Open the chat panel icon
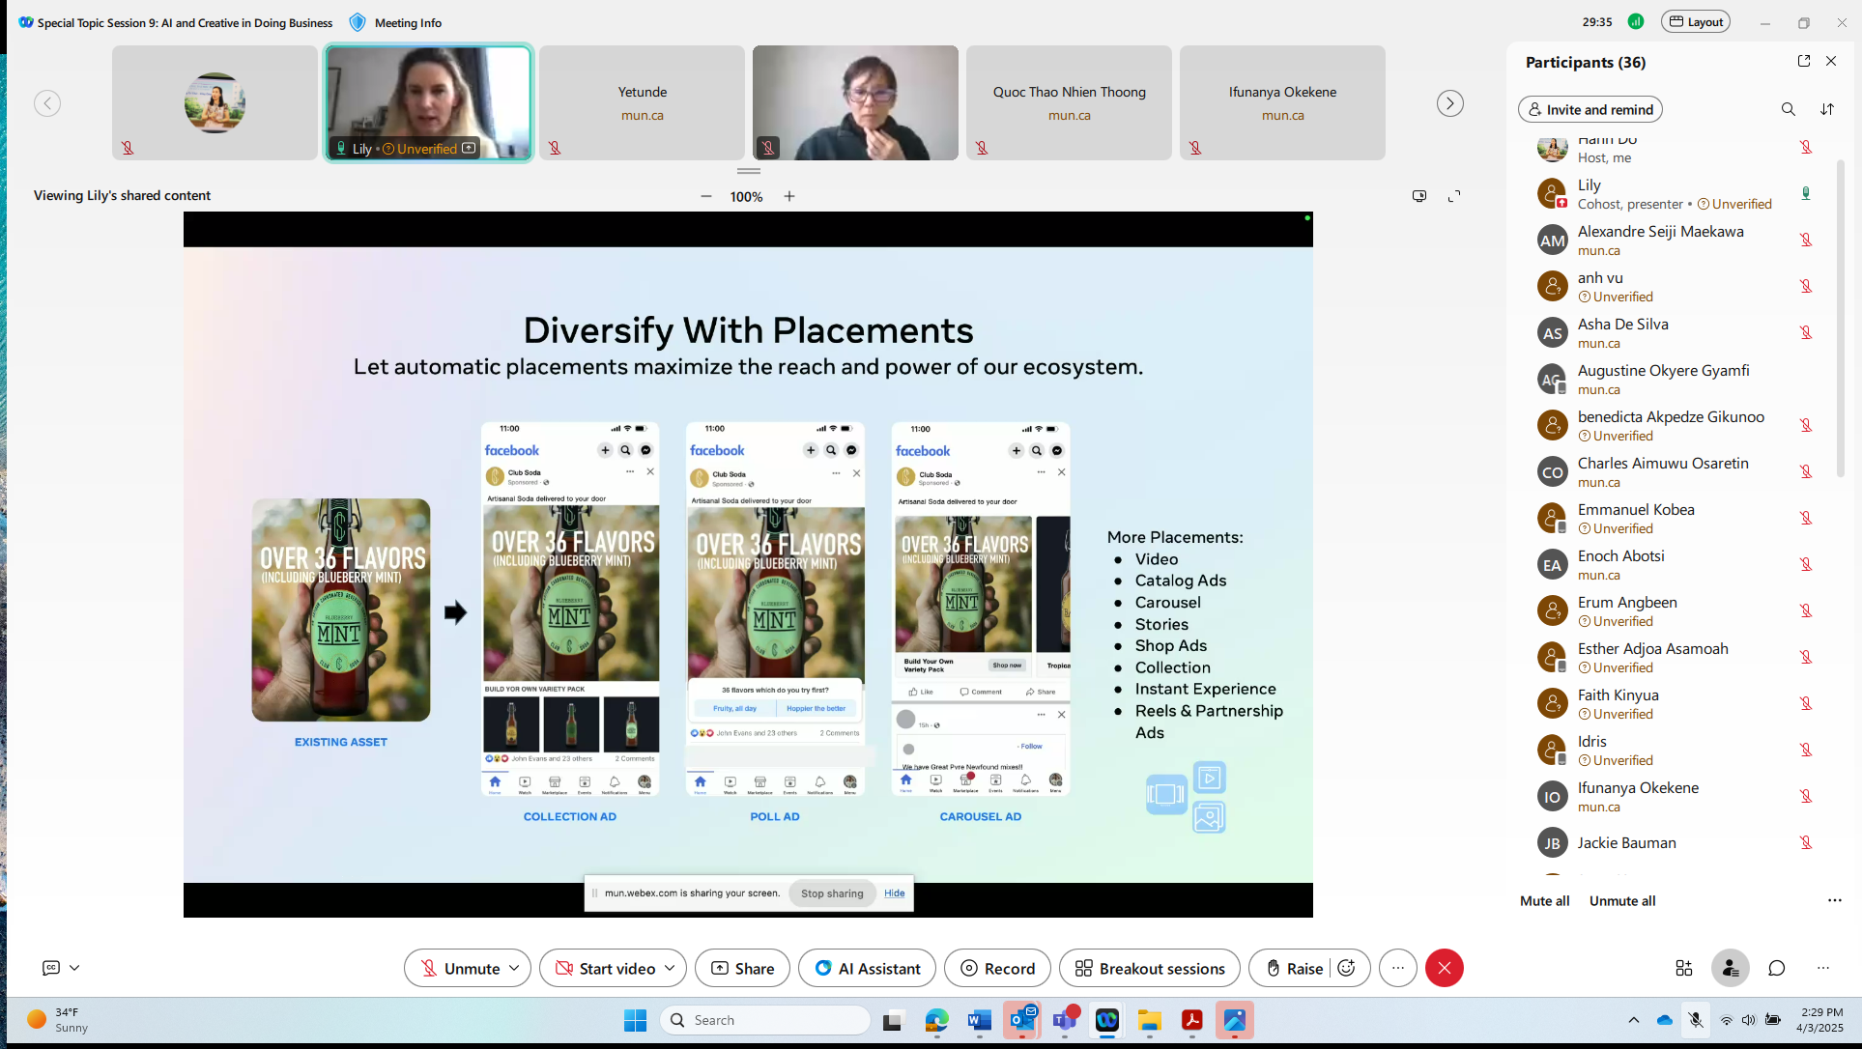1862x1049 pixels. (x=1777, y=968)
